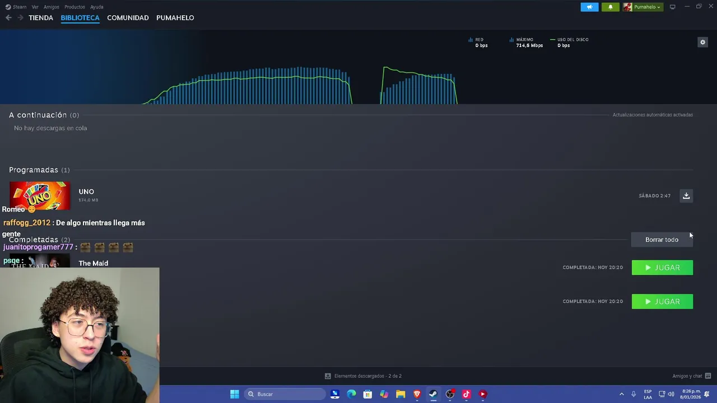The image size is (717, 403).
Task: Switch to Big Picture mode monitor icon
Action: (672, 7)
